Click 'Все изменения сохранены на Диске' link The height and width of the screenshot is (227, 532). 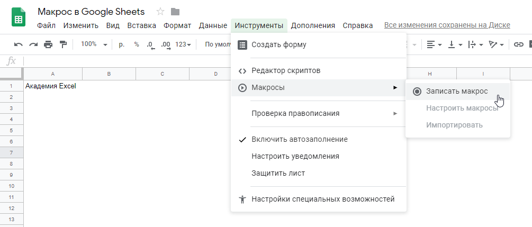click(x=447, y=25)
